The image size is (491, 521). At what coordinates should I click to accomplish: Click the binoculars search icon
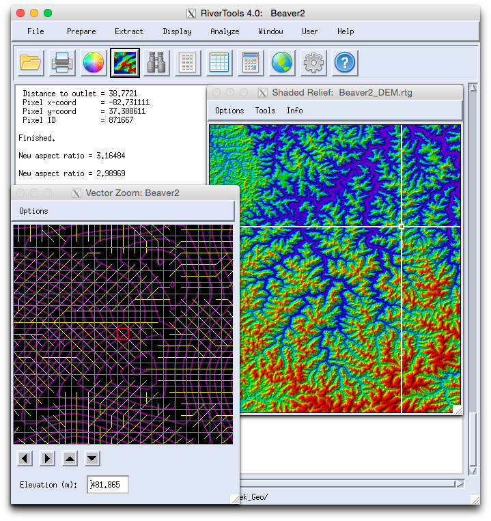[156, 64]
